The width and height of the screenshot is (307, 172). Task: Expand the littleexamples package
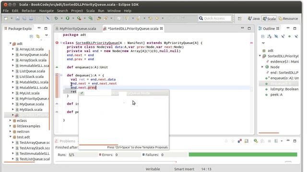point(11,126)
